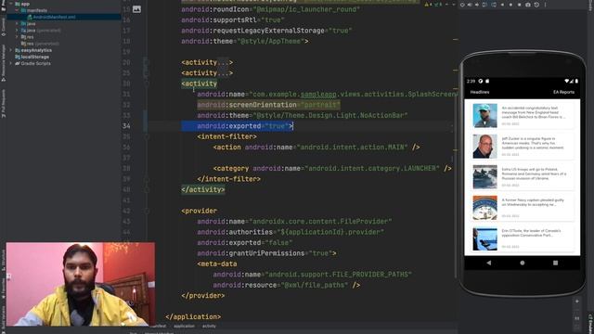The width and height of the screenshot is (594, 334).
Task: Tap the phone's recents square button
Action: pyautogui.click(x=555, y=263)
